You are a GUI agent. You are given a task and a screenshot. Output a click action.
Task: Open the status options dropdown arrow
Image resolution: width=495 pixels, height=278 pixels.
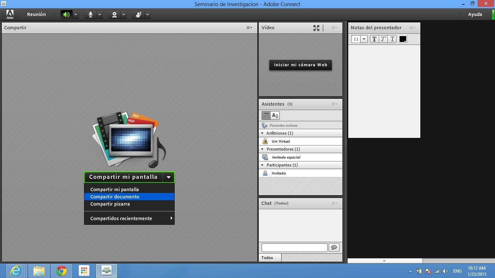(147, 14)
